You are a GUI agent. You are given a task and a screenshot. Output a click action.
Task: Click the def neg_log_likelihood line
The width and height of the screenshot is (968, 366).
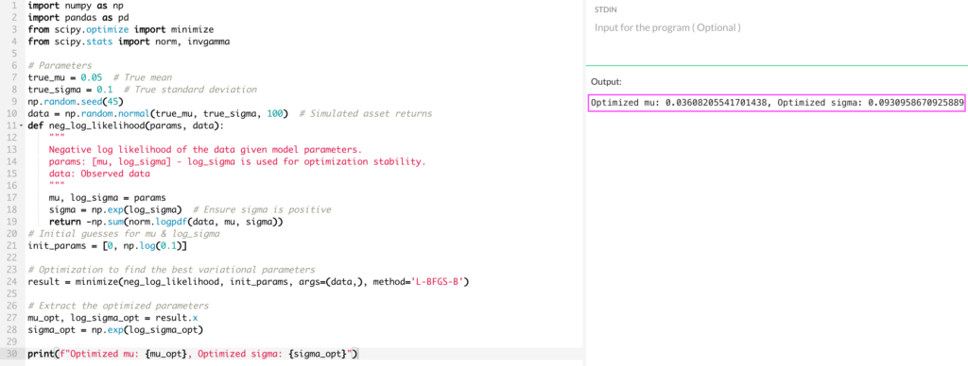(x=127, y=125)
